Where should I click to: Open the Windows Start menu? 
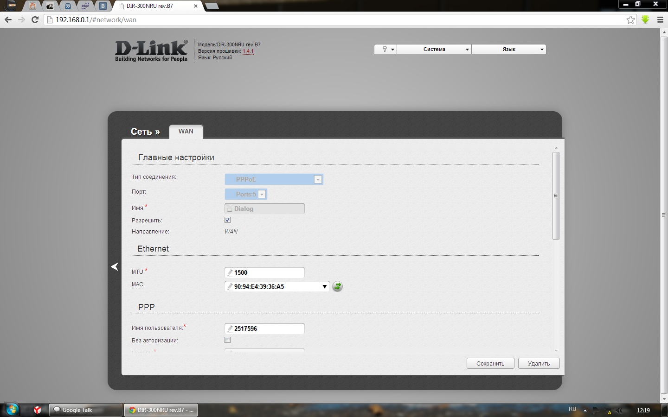(x=12, y=410)
